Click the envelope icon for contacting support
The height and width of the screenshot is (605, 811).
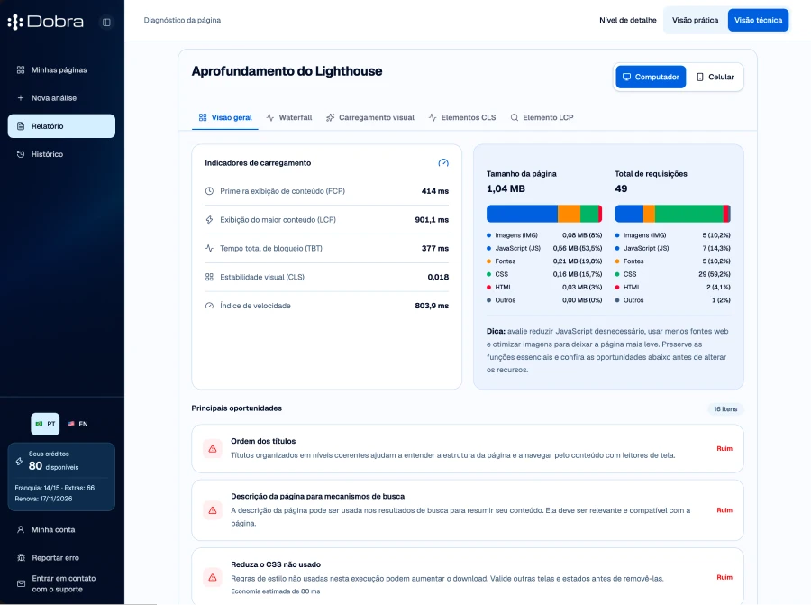tap(21, 583)
